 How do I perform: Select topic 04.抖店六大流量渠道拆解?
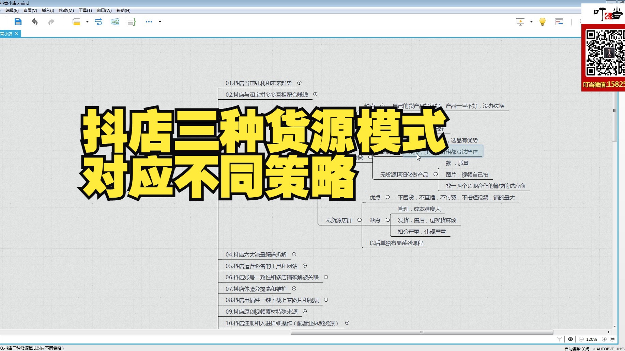coord(256,255)
